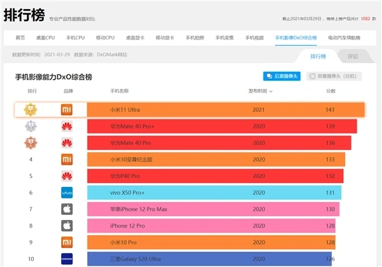382x267 pixels.
Task: Open the 手机拍照 nav tab
Action: [195, 38]
